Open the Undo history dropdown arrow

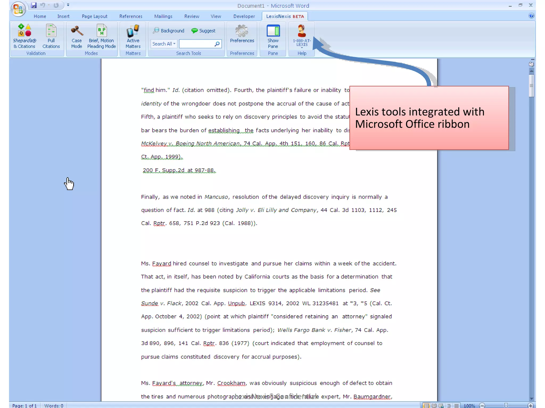click(49, 5)
